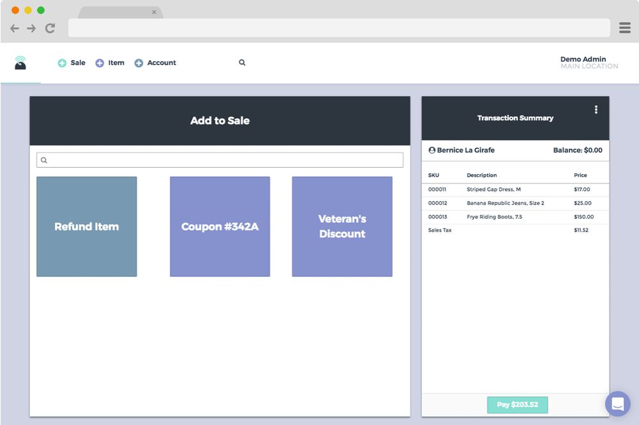The height and width of the screenshot is (425, 639).
Task: Reload the page with the refresh icon
Action: pos(50,28)
